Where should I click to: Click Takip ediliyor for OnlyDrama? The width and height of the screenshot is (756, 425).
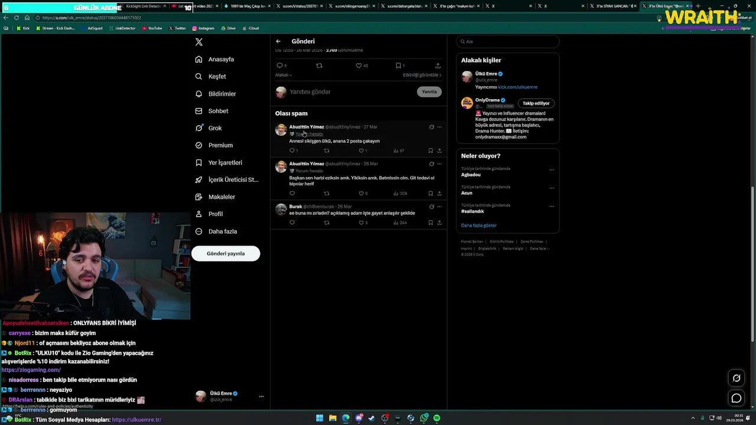(x=536, y=103)
